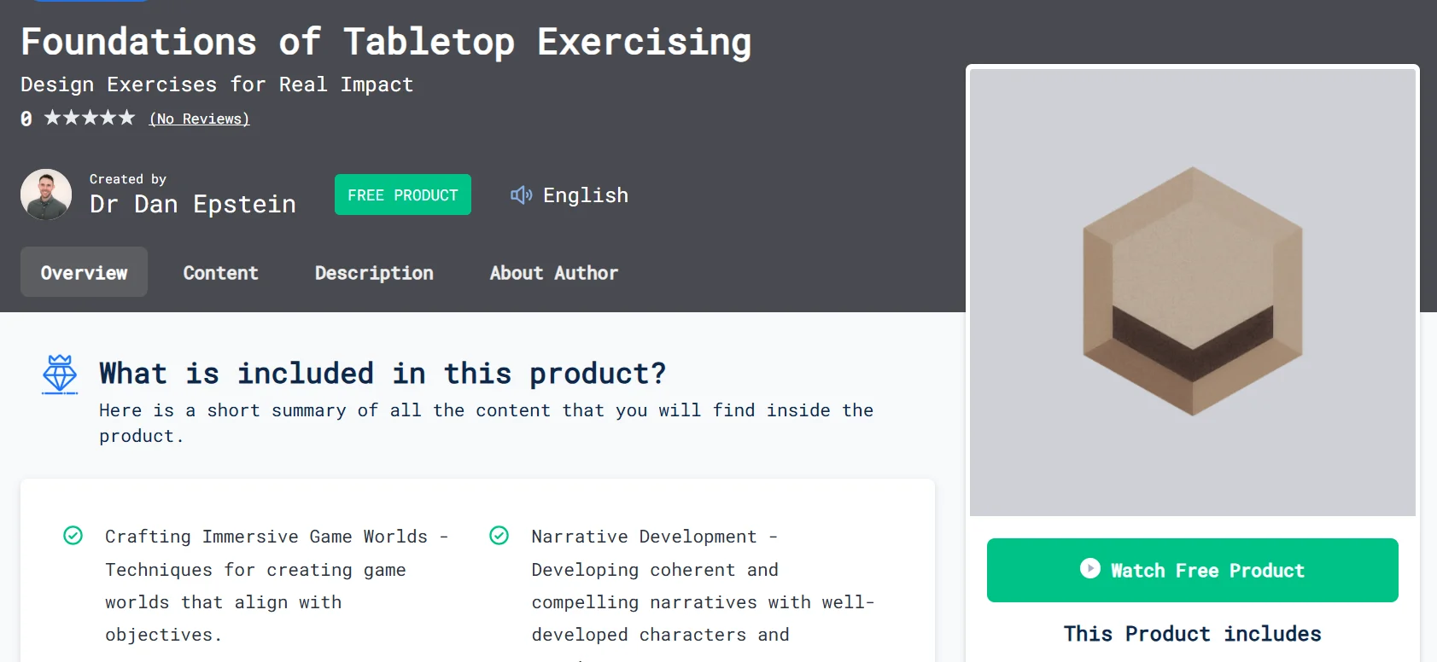Click Dr Dan Epstein's avatar photo
The image size is (1437, 662).
46,195
